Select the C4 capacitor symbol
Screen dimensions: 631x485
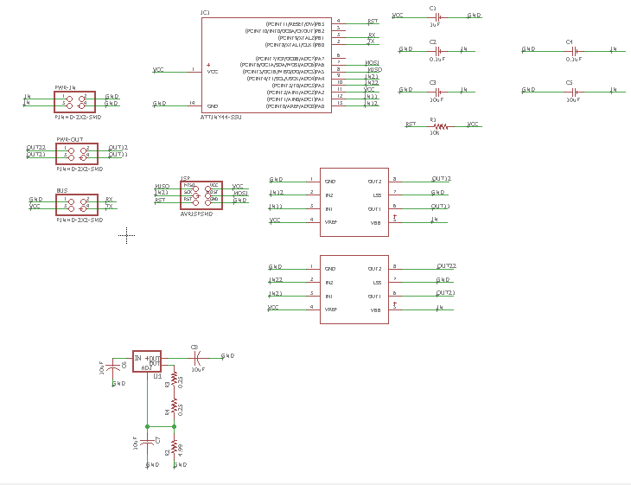pos(575,51)
